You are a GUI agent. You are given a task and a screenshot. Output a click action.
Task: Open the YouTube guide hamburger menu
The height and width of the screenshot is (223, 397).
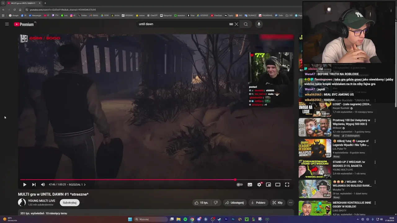7,24
